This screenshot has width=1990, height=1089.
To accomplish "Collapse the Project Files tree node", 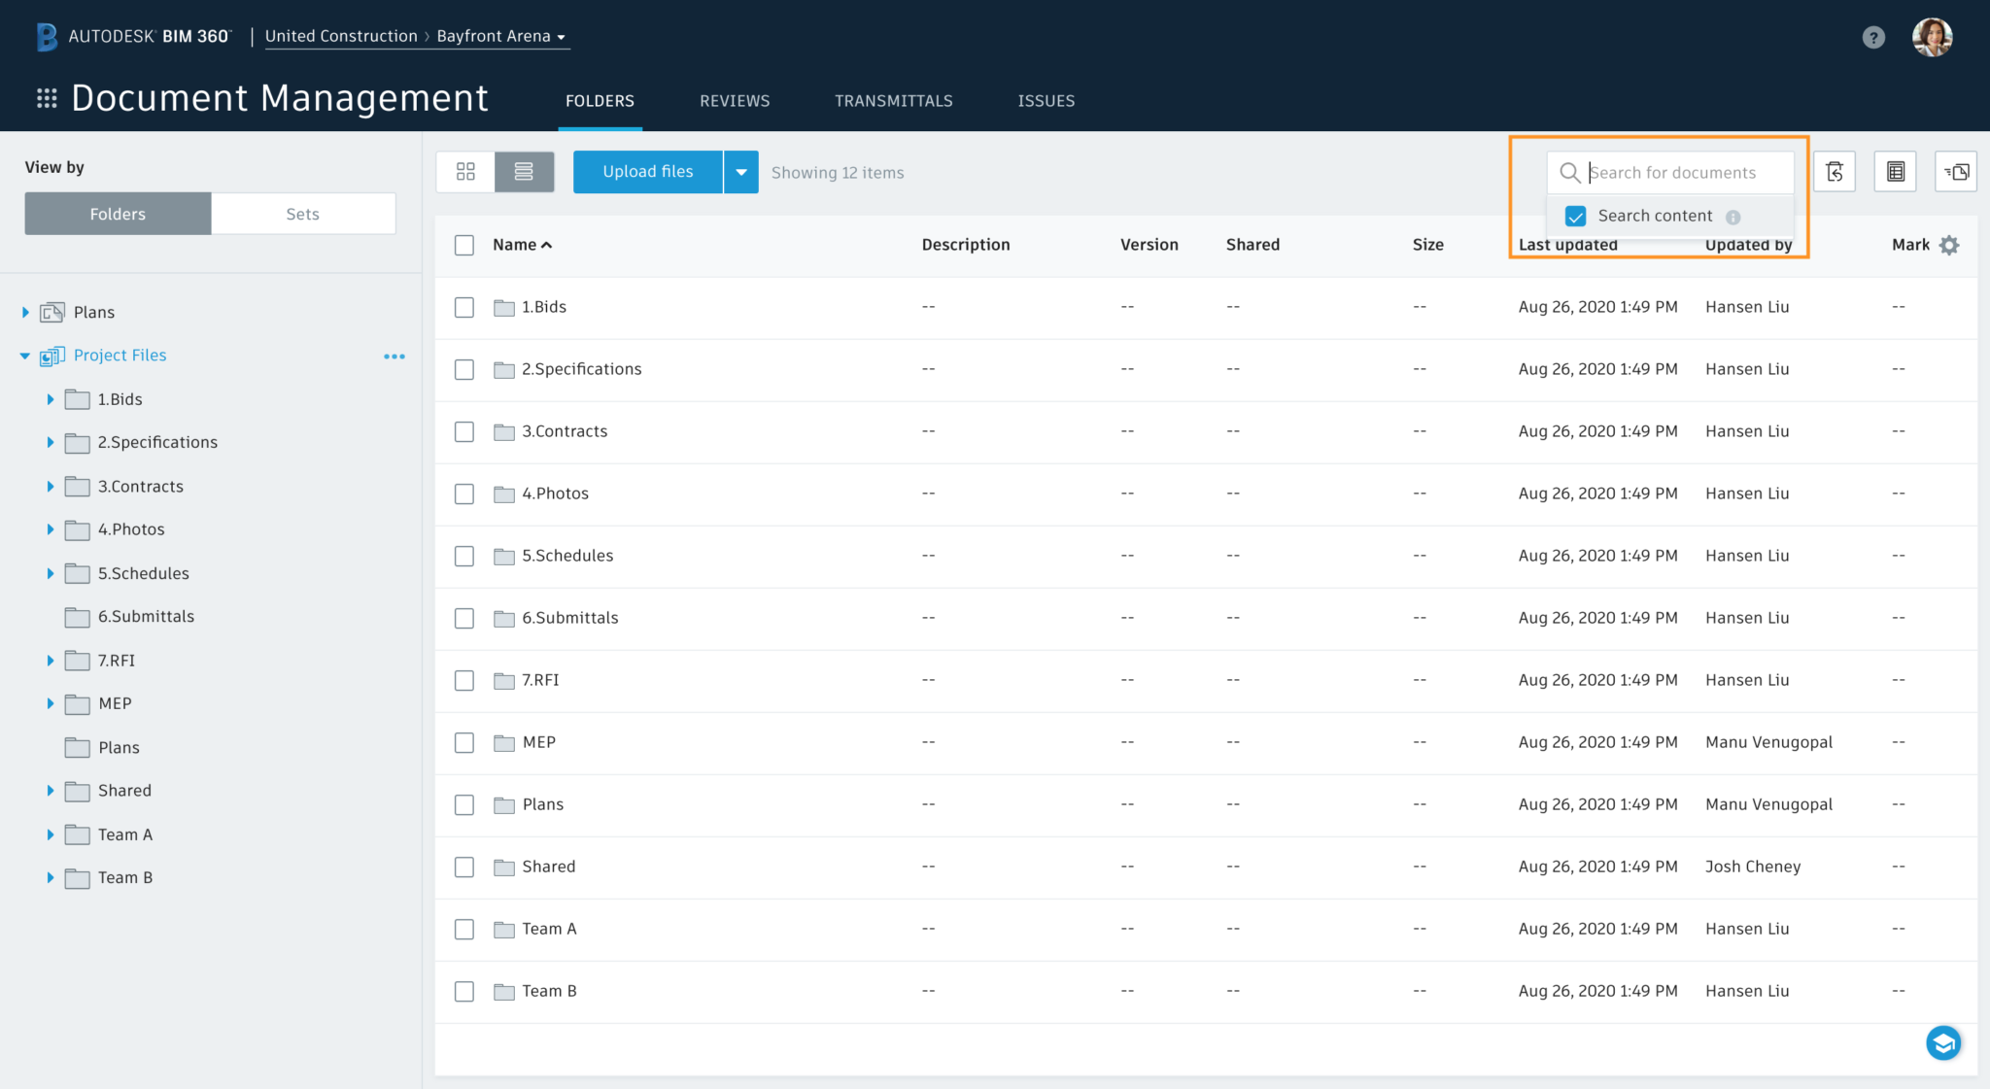I will tap(25, 356).
